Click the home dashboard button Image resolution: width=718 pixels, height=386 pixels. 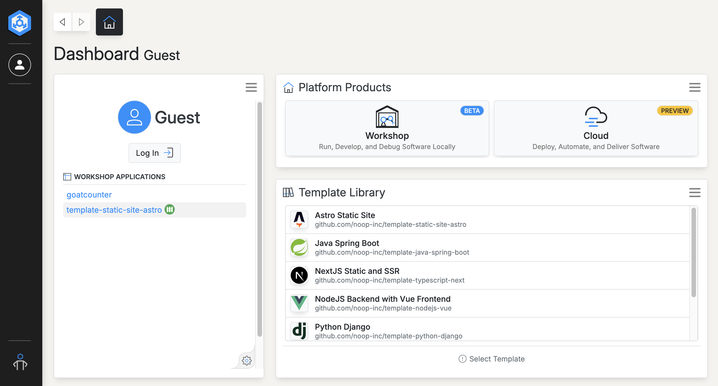click(x=109, y=22)
